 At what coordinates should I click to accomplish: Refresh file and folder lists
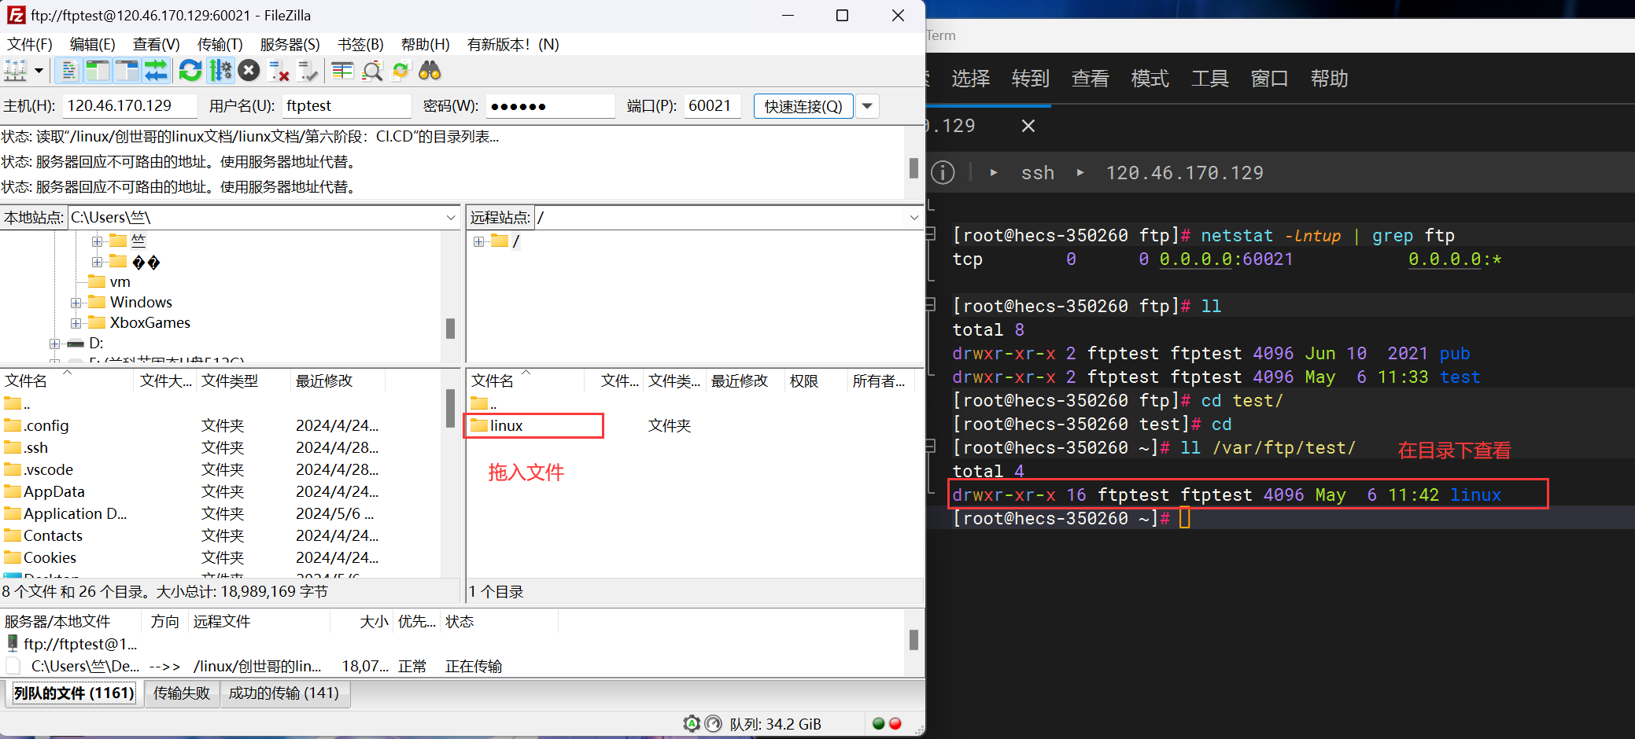tap(190, 71)
